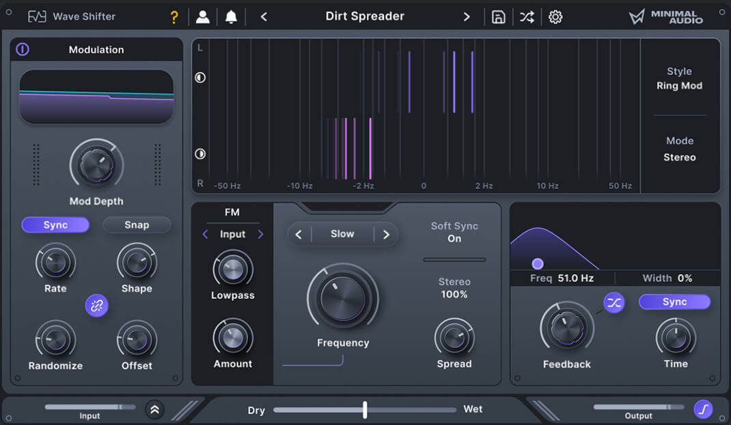Click the Feedback knob

click(567, 327)
